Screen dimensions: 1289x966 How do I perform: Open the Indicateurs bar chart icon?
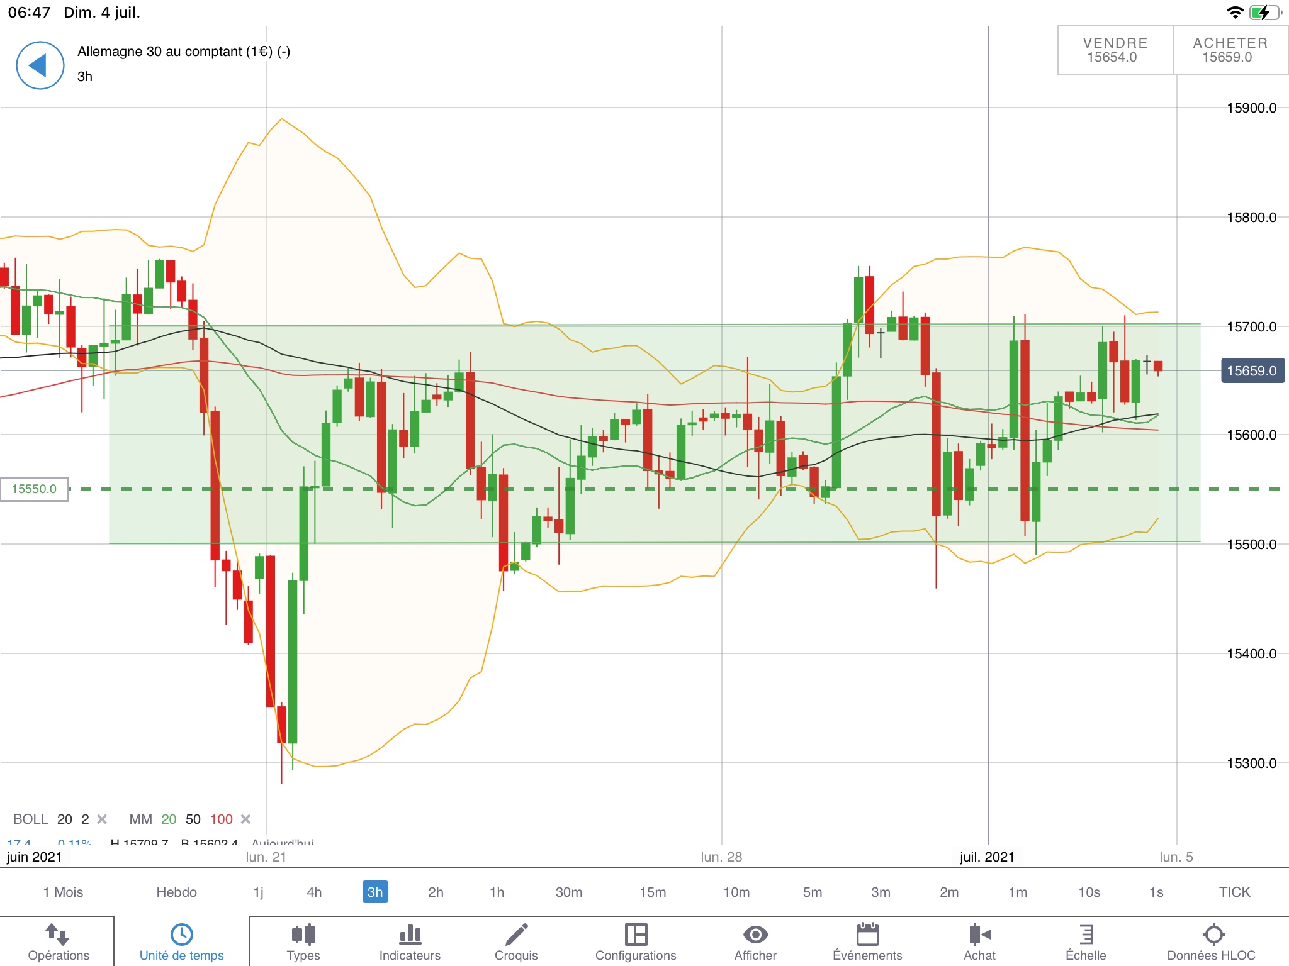point(410,935)
